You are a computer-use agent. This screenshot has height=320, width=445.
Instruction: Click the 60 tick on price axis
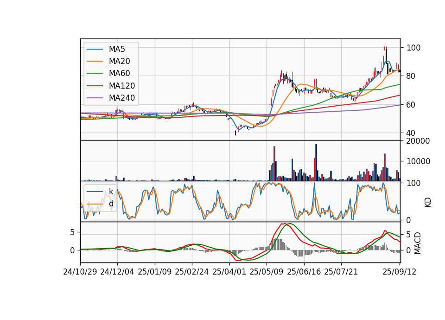tap(411, 105)
